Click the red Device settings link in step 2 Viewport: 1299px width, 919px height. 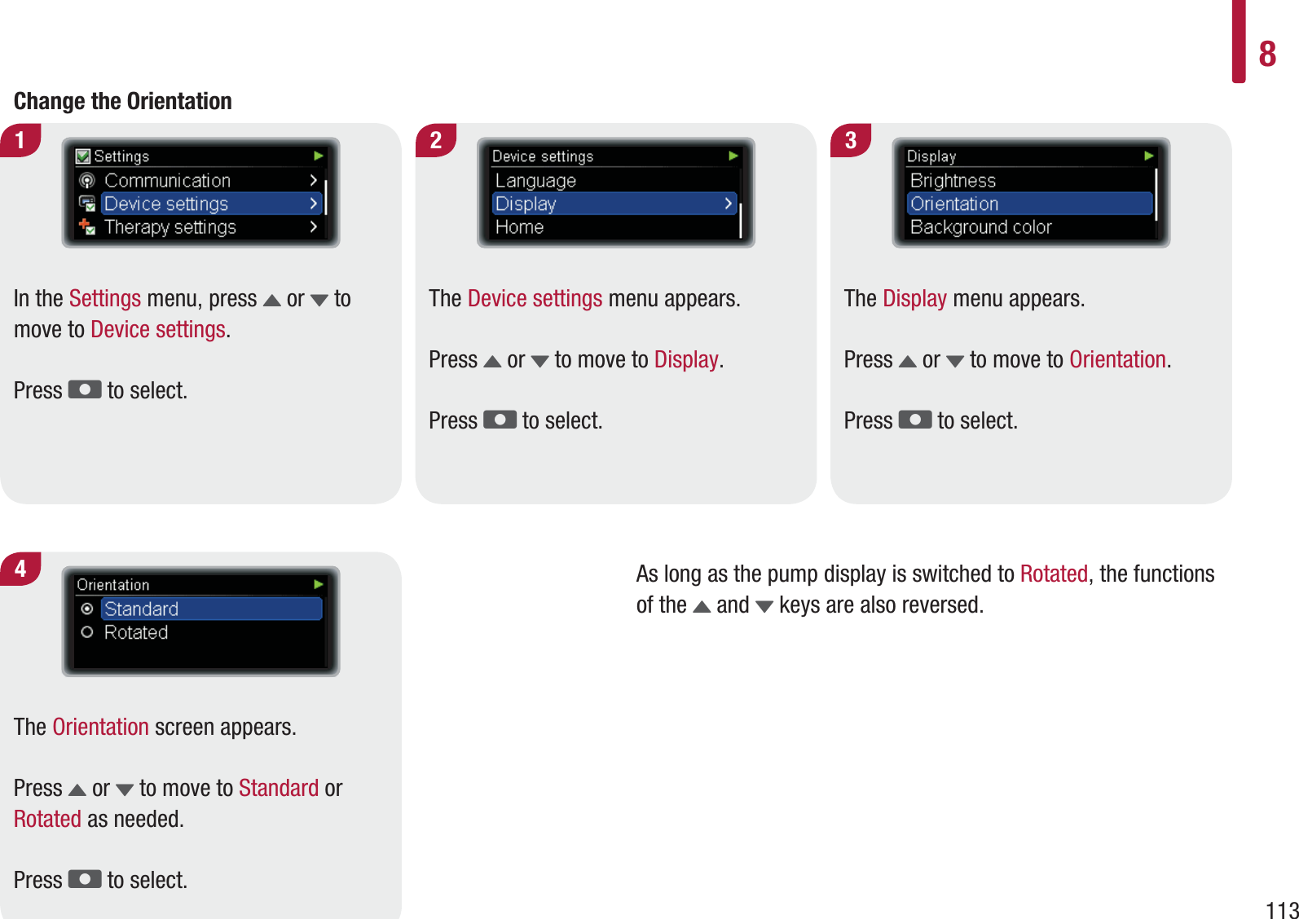tap(535, 299)
